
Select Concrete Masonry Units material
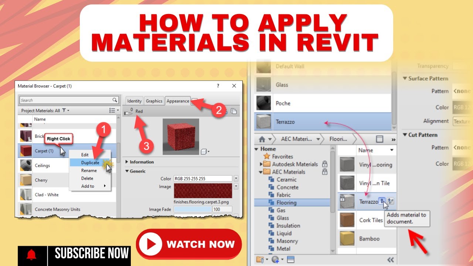point(67,209)
